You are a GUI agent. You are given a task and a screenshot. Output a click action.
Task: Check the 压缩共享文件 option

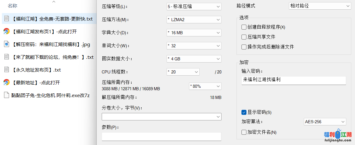(244, 37)
